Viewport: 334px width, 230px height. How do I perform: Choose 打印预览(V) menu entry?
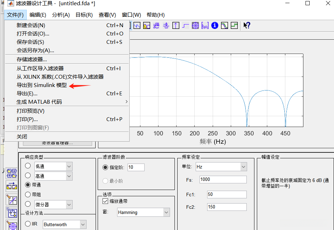coord(67,111)
